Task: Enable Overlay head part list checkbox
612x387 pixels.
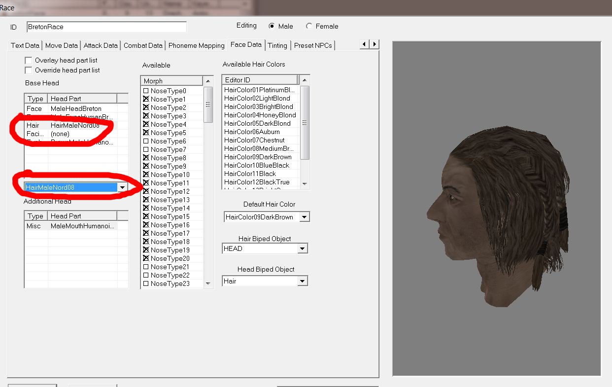Action: [x=29, y=60]
